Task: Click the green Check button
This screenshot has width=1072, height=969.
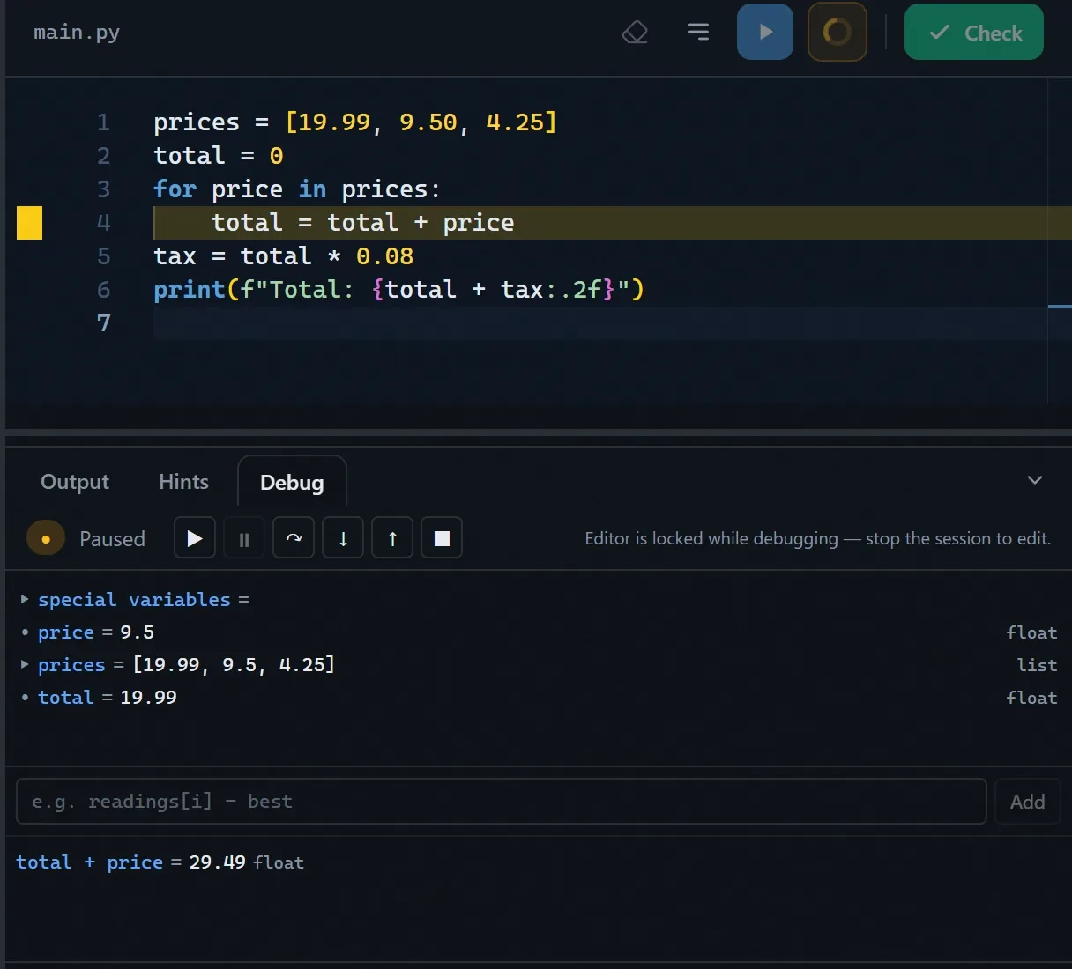Action: click(x=974, y=32)
